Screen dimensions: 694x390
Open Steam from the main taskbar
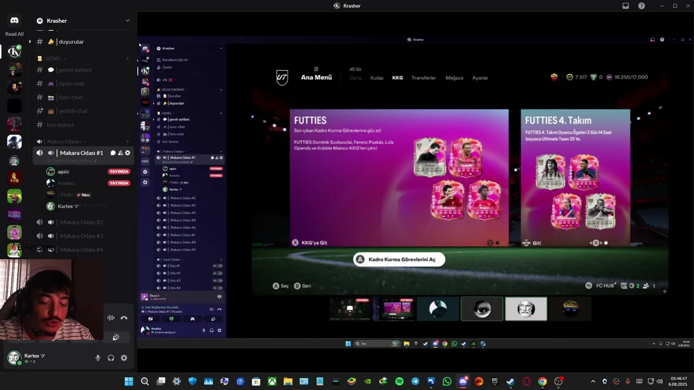[x=510, y=381]
